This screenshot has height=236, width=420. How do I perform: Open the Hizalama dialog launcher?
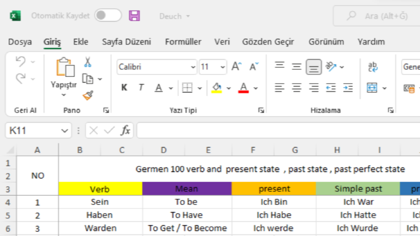(x=390, y=110)
